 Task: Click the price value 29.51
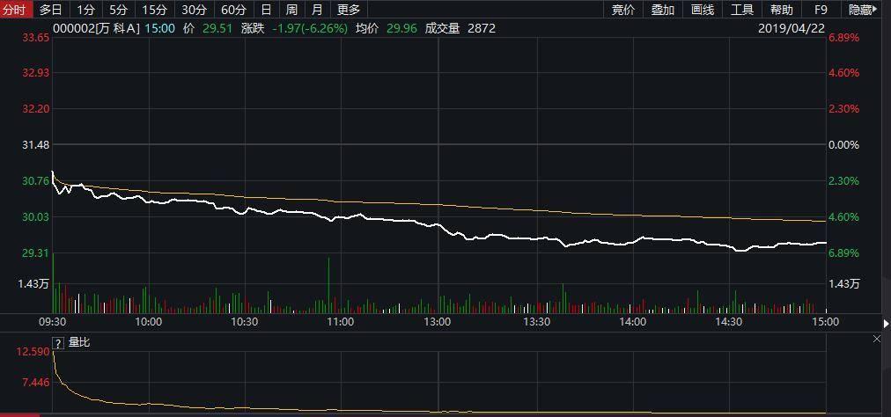click(x=217, y=28)
